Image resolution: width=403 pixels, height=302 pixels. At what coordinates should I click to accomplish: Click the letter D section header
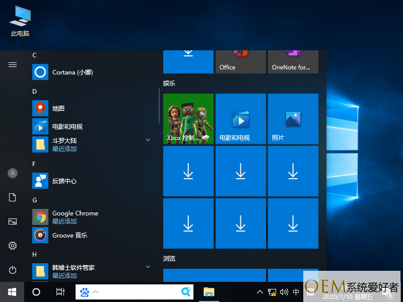pyautogui.click(x=35, y=91)
